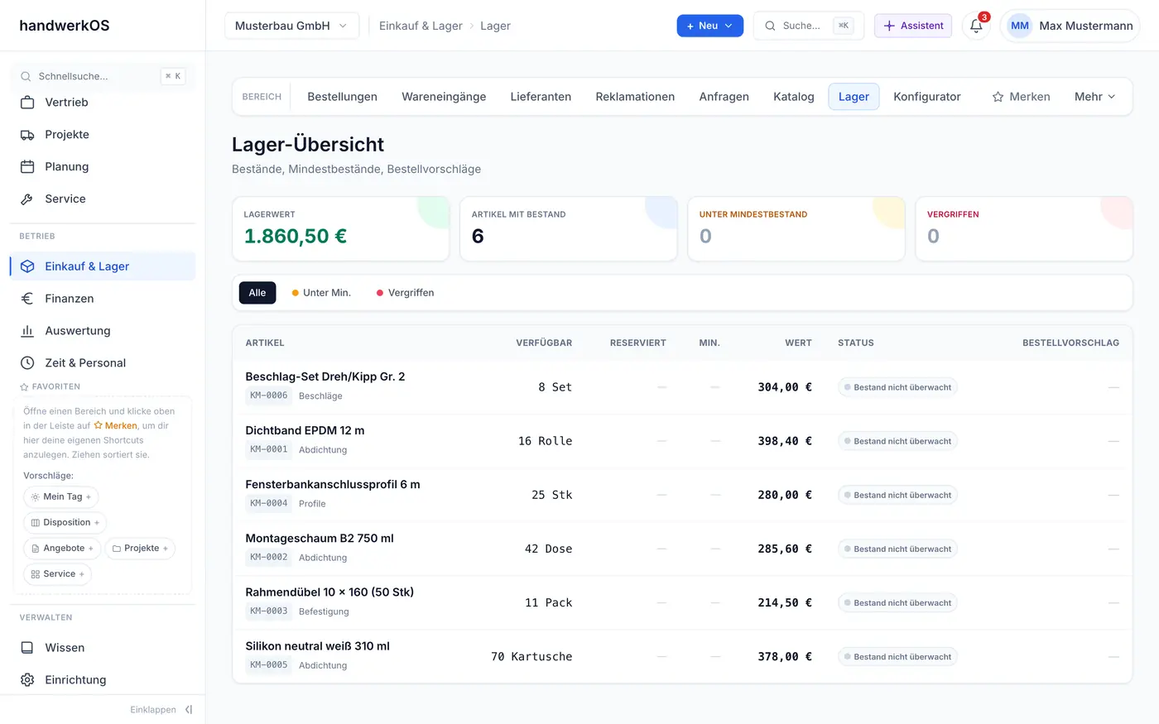Image resolution: width=1159 pixels, height=724 pixels.
Task: Click the Einklappen sidebar label
Action: 153,710
